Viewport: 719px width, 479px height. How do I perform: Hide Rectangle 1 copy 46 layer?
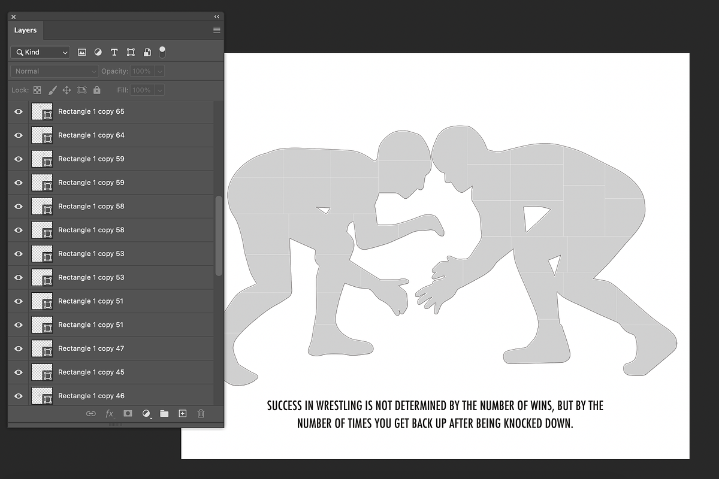19,396
